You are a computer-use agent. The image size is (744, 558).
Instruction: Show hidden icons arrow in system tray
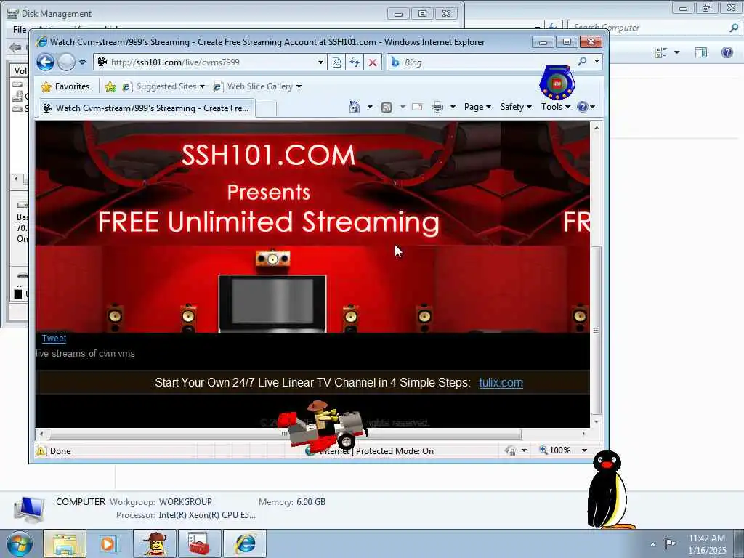(653, 544)
